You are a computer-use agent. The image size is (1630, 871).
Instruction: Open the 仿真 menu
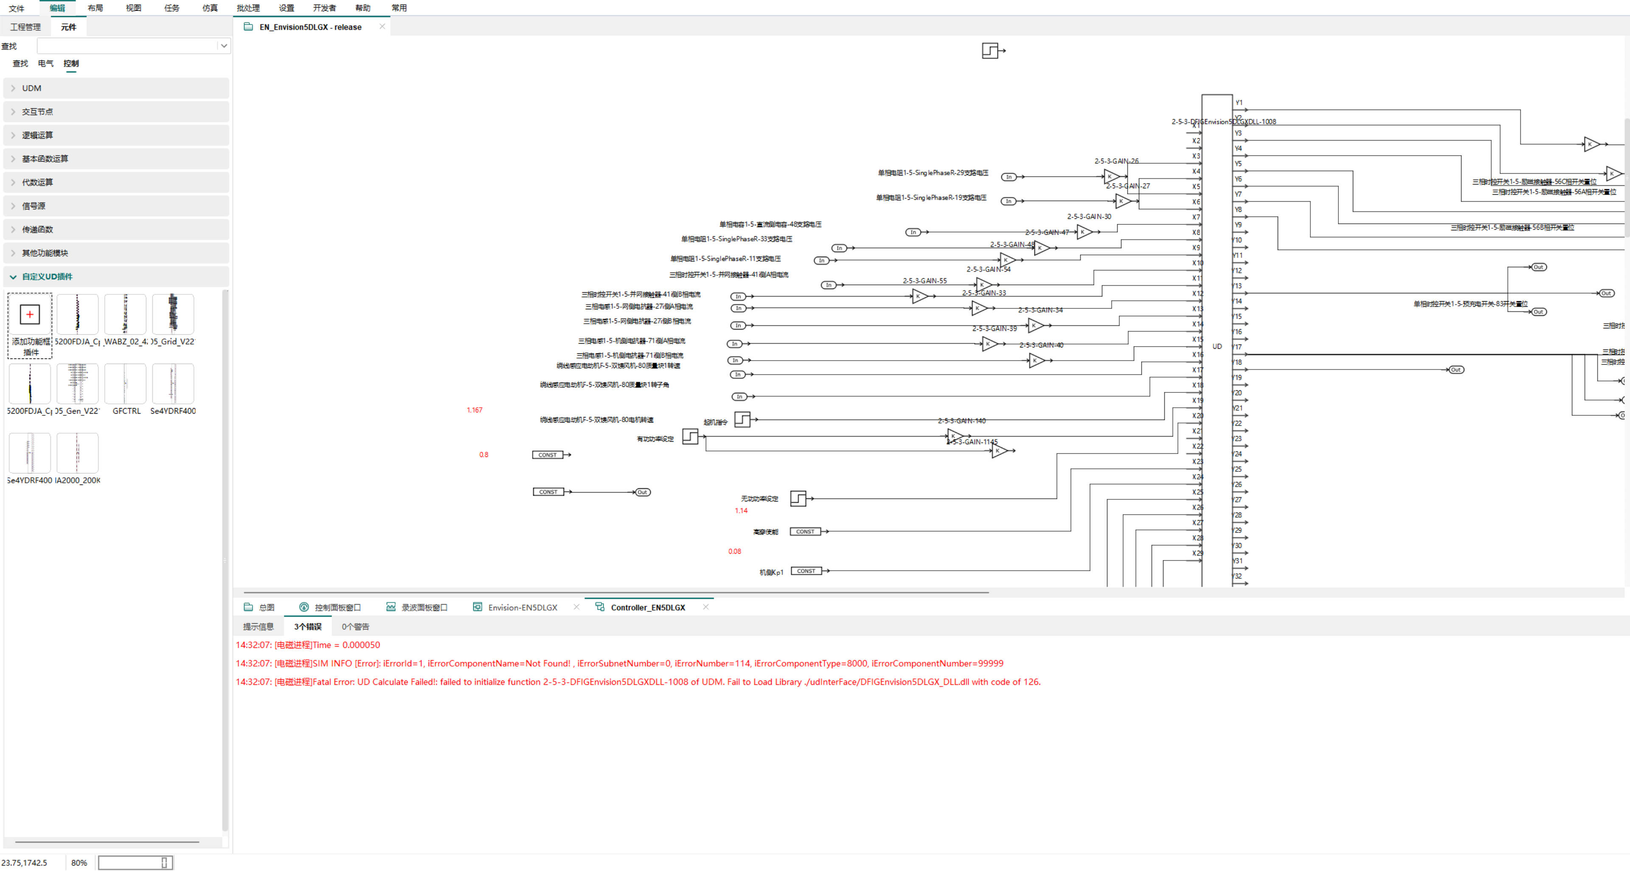click(x=209, y=8)
